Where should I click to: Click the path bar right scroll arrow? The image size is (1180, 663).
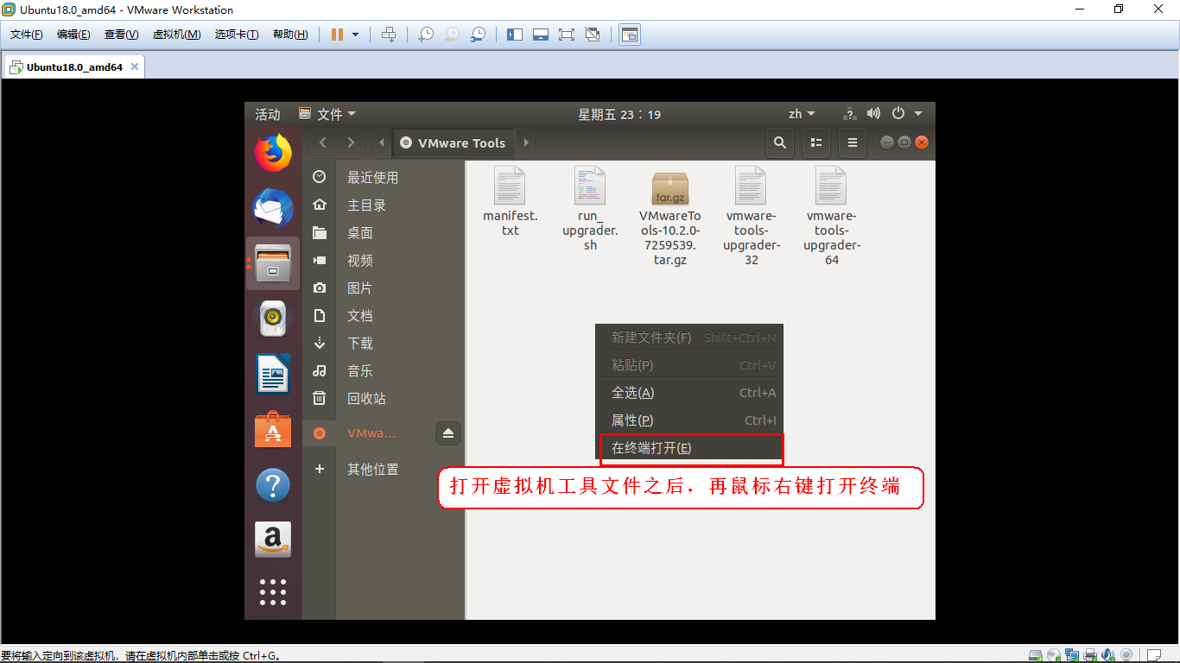[x=525, y=142]
